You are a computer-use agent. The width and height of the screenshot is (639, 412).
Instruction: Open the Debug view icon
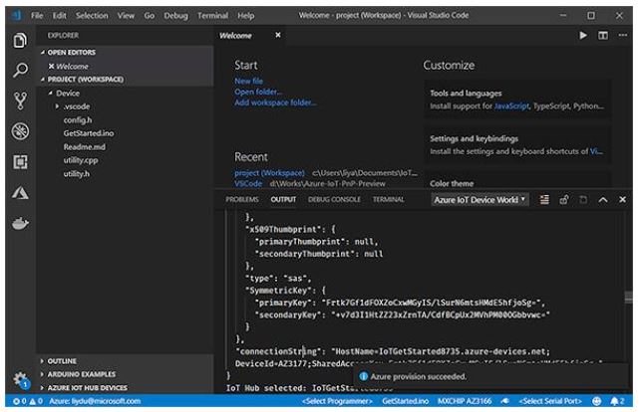[x=19, y=130]
